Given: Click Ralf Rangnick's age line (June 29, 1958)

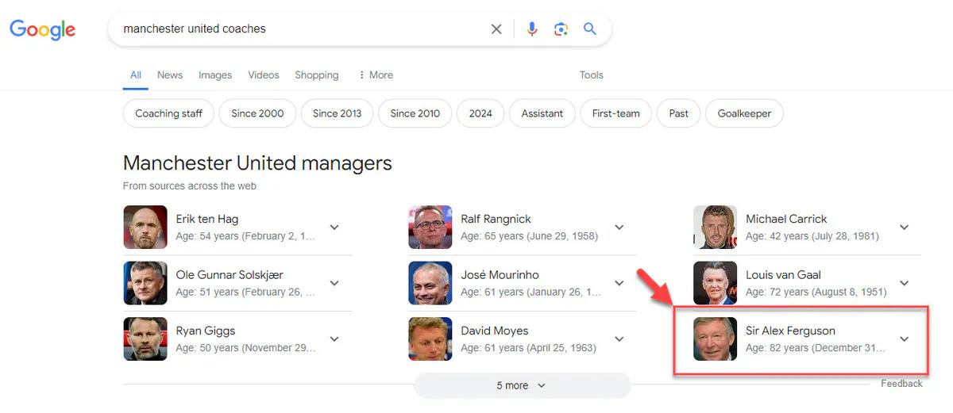Looking at the screenshot, I should point(529,236).
